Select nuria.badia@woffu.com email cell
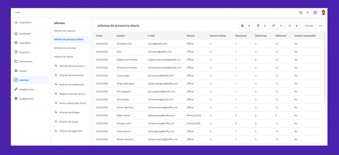The height and width of the screenshot is (155, 339). pyautogui.click(x=160, y=100)
